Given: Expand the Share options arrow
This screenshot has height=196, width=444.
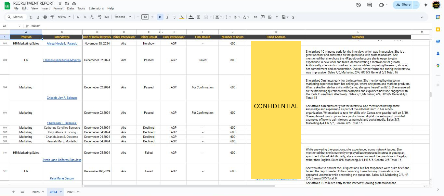Looking at the screenshot, I should coord(416,5).
